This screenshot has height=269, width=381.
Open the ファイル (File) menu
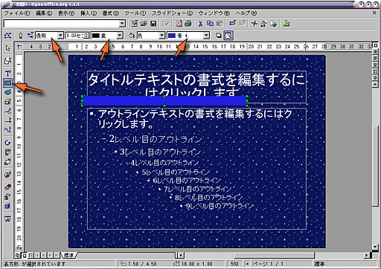(17, 13)
